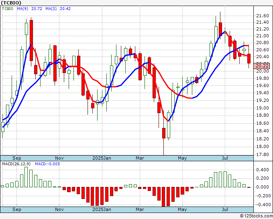Click the MA(3) legend label

pyautogui.click(x=51, y=8)
